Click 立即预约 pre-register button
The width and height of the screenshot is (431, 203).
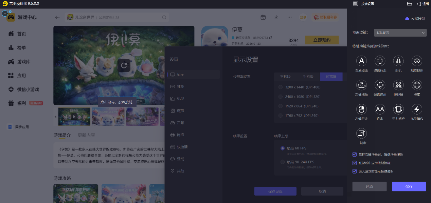(322, 40)
